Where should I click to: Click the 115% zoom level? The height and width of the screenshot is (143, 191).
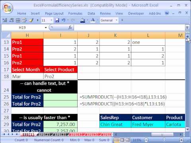(x=137, y=140)
